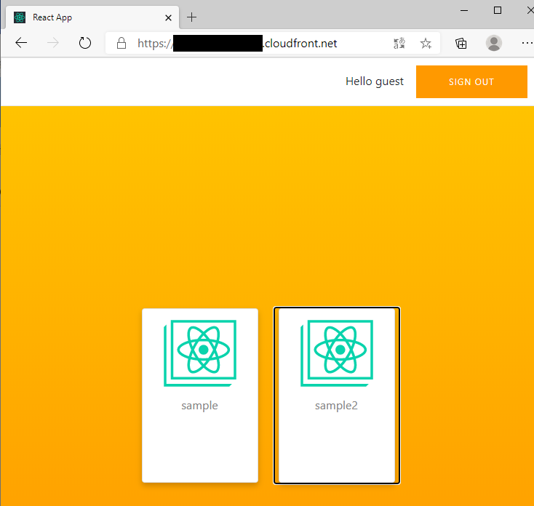Click the React logo on sample card

200,353
